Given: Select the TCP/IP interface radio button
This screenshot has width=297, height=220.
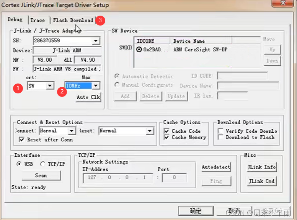Looking at the screenshot, I should [x=42, y=164].
